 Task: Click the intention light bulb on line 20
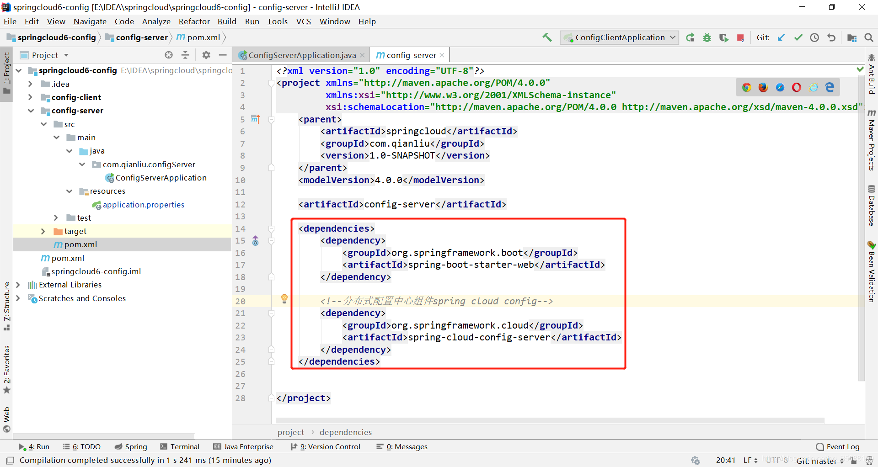pyautogui.click(x=284, y=299)
